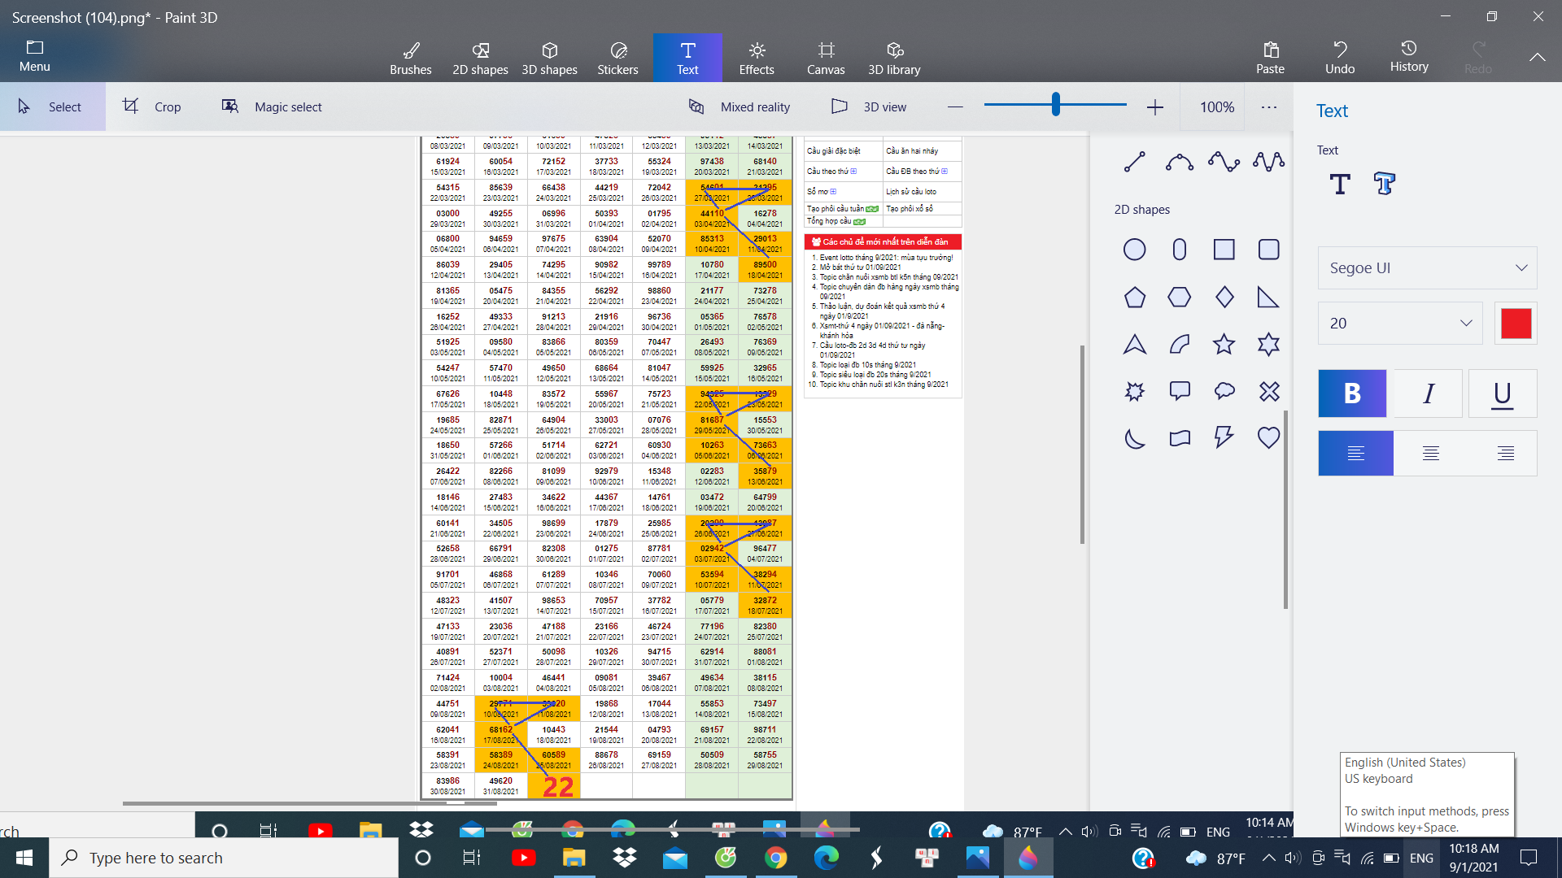
Task: Open the more options ellipsis menu
Action: [x=1268, y=106]
